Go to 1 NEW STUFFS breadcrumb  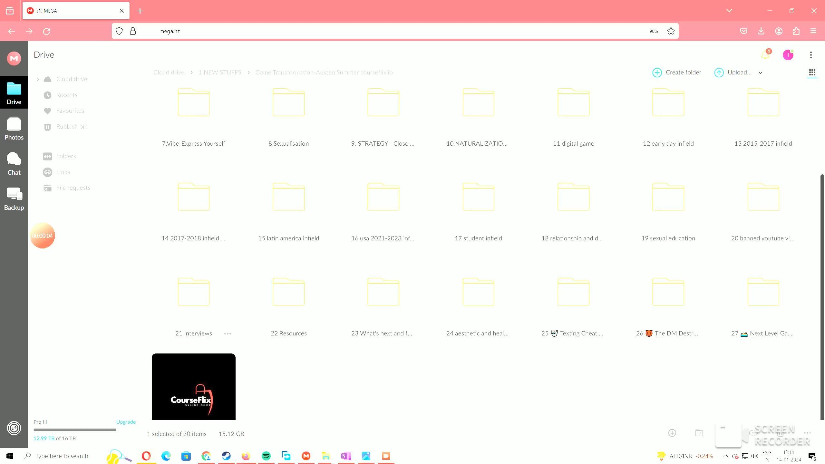pyautogui.click(x=220, y=72)
